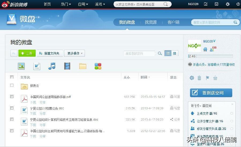Open the friends icon with NEW badge
The image size is (241, 147).
[x=213, y=49]
